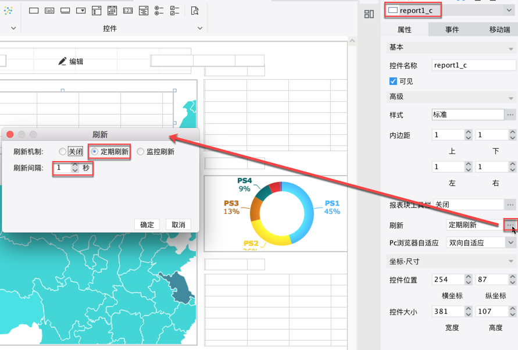Click the preview search document icon
Image resolution: width=518 pixels, height=350 pixels.
(195, 11)
